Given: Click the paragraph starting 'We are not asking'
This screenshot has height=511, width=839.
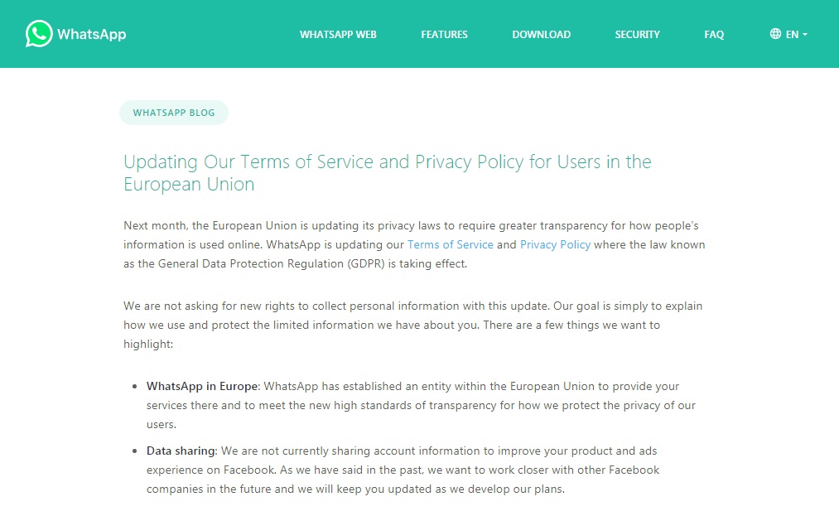Looking at the screenshot, I should tap(413, 325).
